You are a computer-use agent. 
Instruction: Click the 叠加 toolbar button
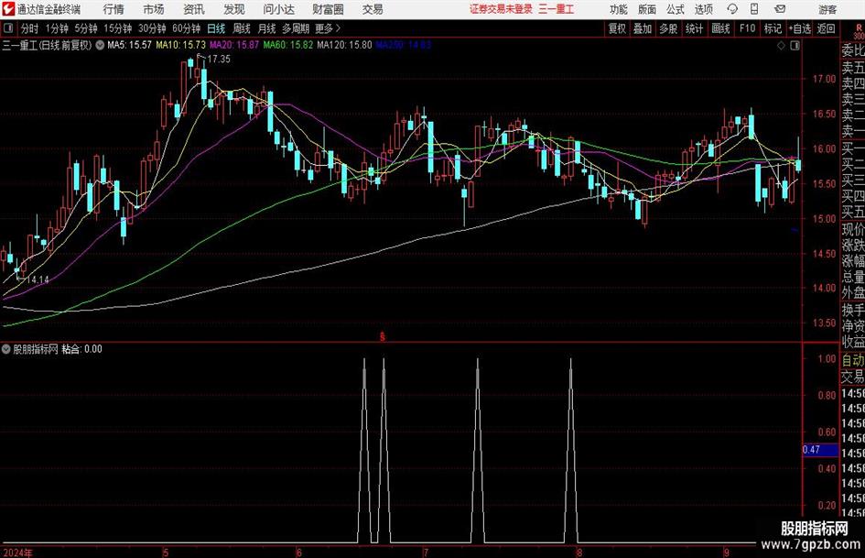[x=643, y=28]
